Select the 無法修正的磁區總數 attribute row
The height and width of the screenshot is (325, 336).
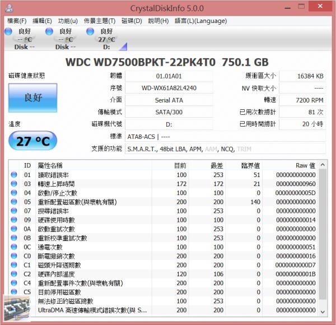pos(164,301)
